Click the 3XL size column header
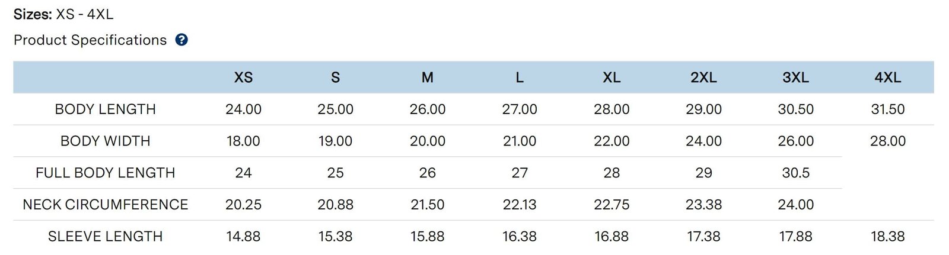Image resolution: width=949 pixels, height=255 pixels. 795,78
